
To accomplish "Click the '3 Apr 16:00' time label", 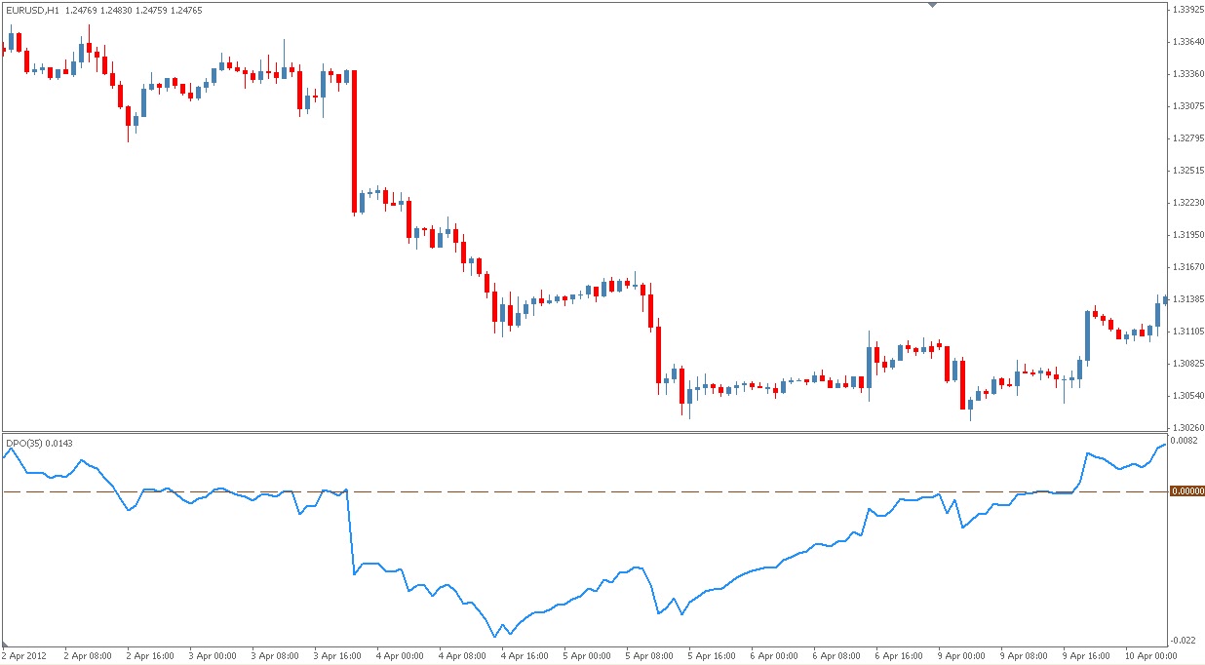I will click(x=338, y=656).
